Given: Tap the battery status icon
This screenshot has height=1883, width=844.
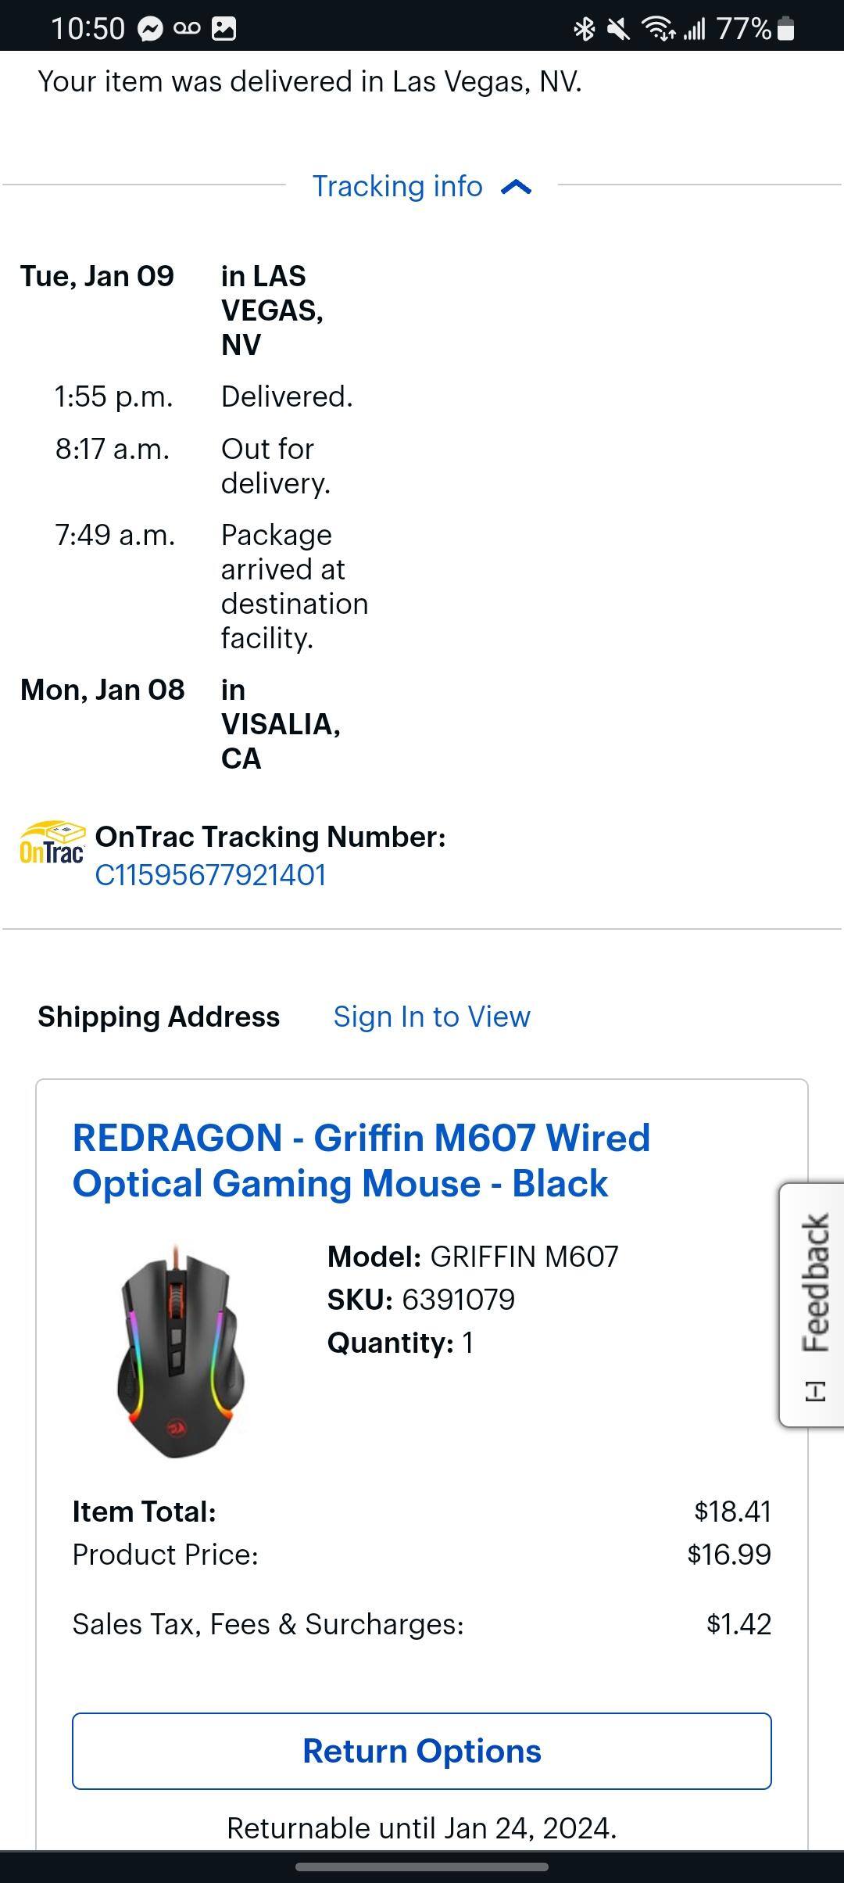Looking at the screenshot, I should pos(786,29).
